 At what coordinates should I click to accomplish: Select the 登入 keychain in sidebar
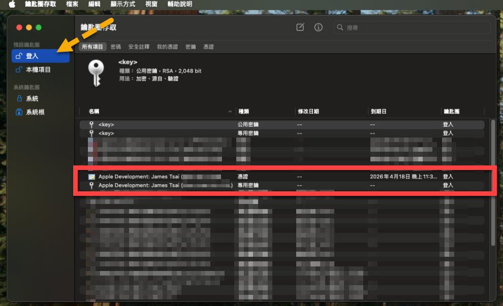(32, 56)
